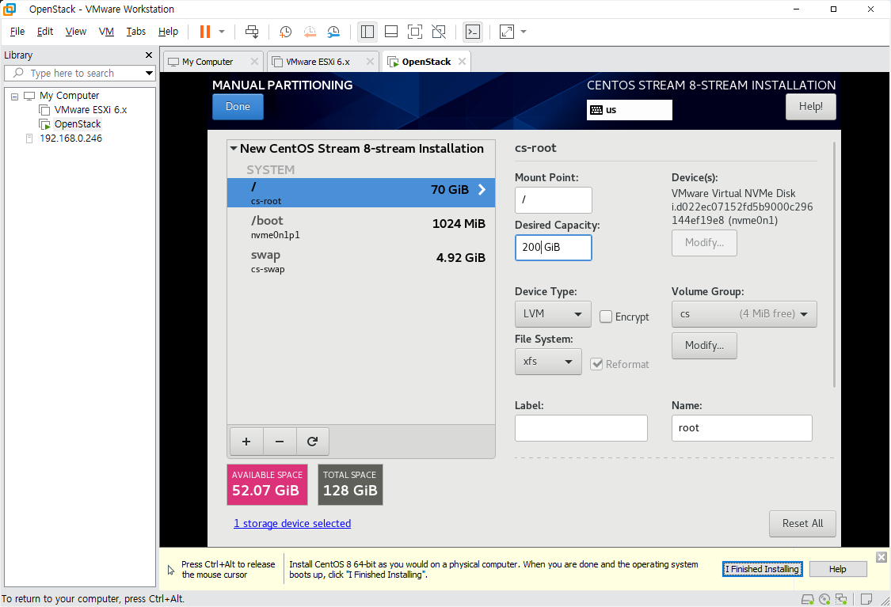Select the /boot nvme0n1p1 partition row
Image resolution: width=891 pixels, height=607 pixels.
[x=361, y=226]
